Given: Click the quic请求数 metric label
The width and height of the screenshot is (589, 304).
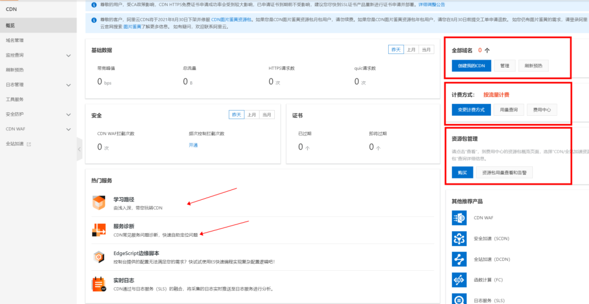Looking at the screenshot, I should tap(365, 68).
